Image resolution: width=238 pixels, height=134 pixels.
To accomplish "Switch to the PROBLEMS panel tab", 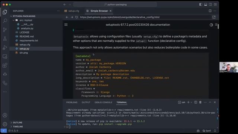I will [x=72, y=102].
